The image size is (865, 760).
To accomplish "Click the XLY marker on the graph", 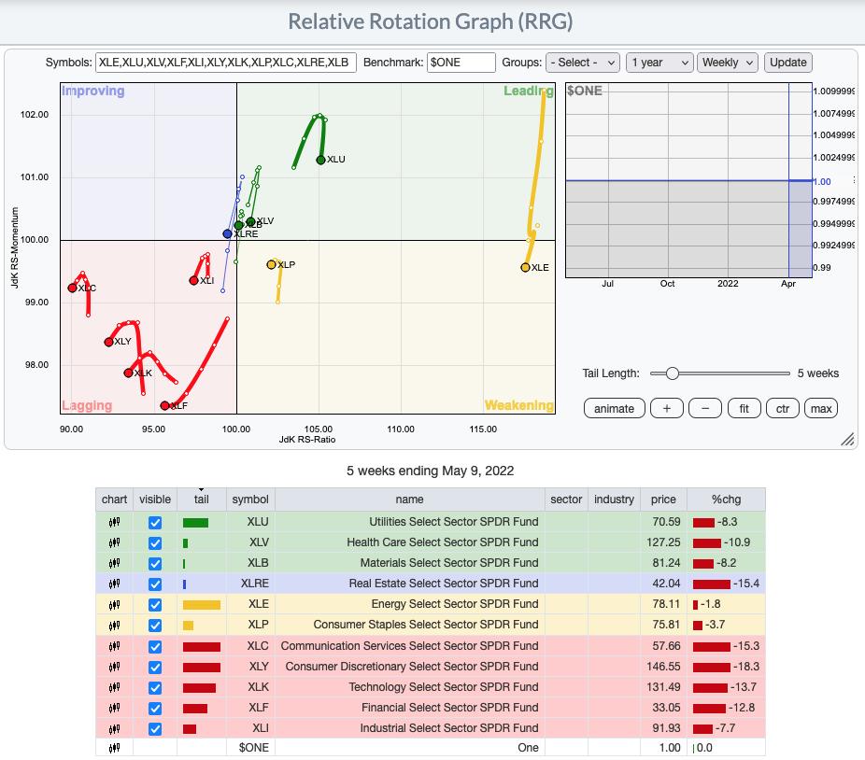I will click(108, 342).
